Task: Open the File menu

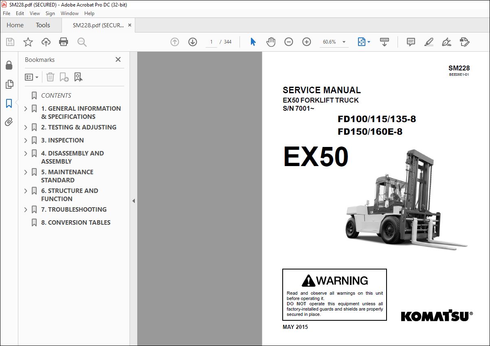Action: coord(7,13)
